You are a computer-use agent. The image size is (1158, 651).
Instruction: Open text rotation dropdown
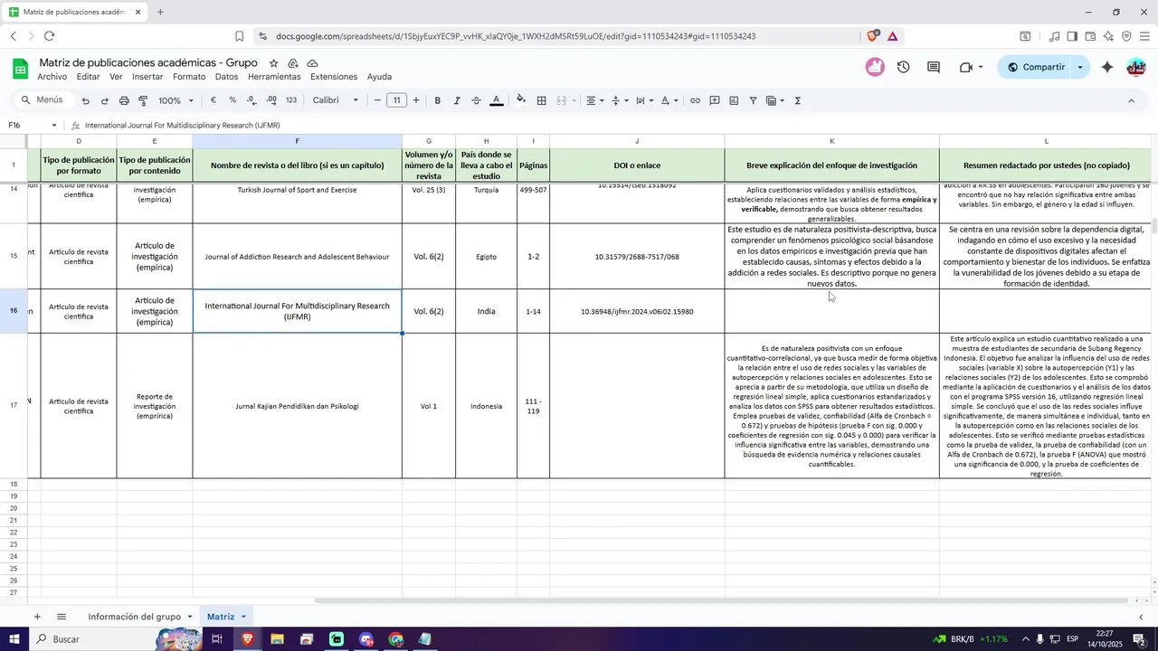(x=669, y=100)
